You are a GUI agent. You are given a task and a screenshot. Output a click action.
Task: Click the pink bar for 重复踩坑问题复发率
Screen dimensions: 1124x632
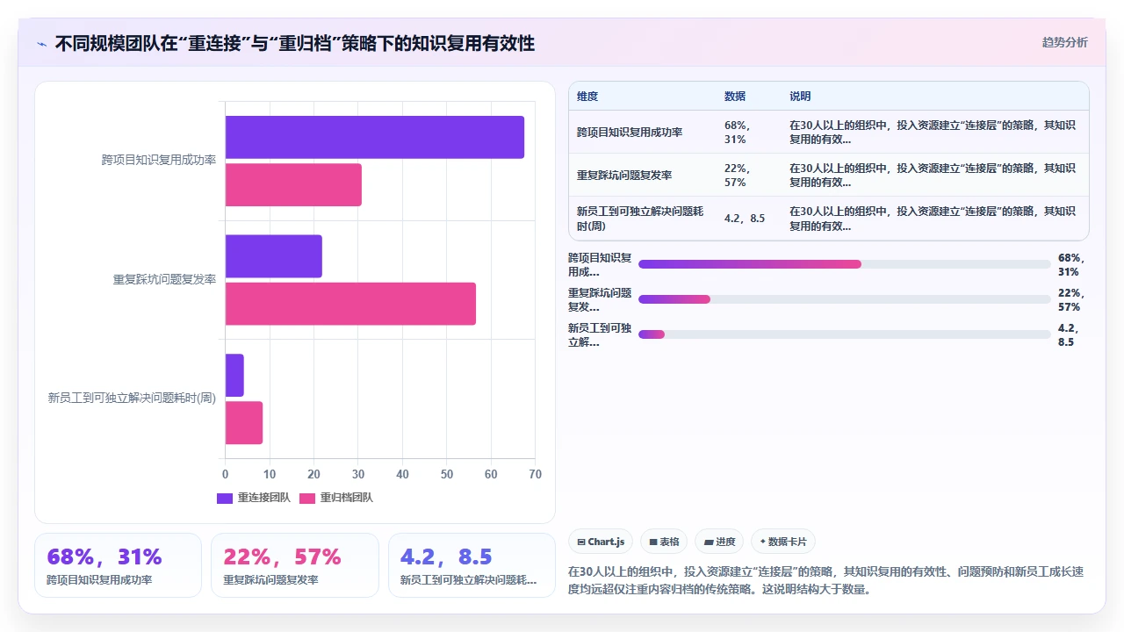pos(350,304)
